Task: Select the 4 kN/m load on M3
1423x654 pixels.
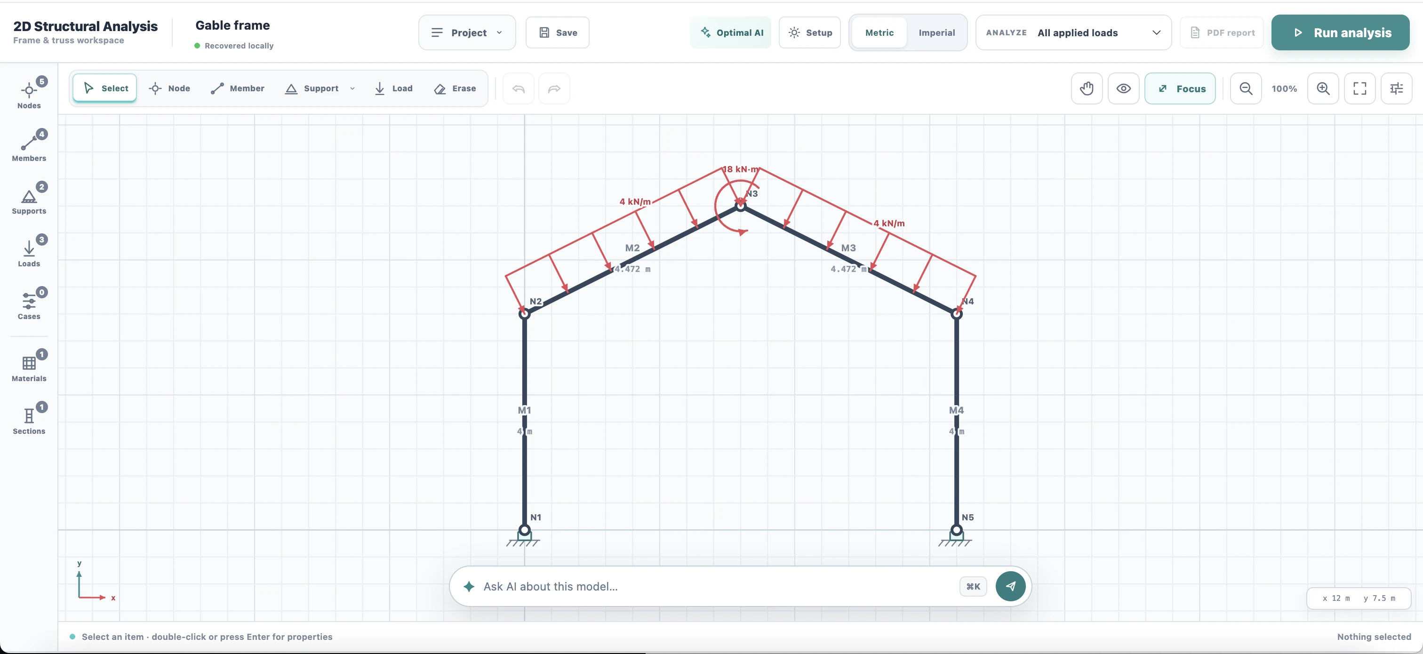Action: [x=889, y=223]
